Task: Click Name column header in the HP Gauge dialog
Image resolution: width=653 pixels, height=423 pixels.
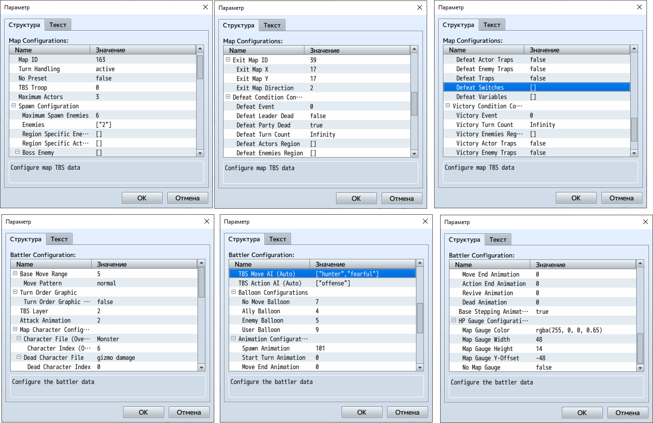Action: [490, 264]
